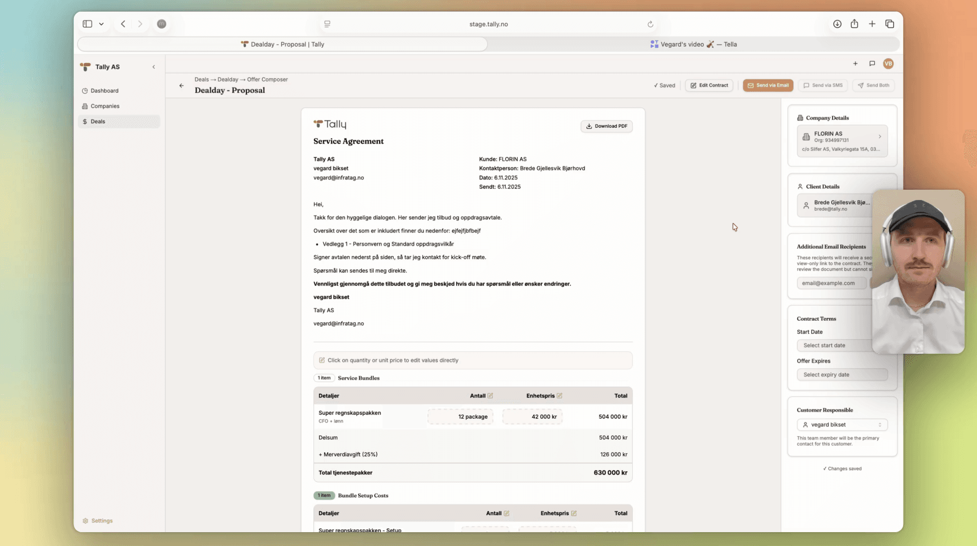Edit the 42 000 kr unit price
This screenshot has height=546, width=977.
532,417
